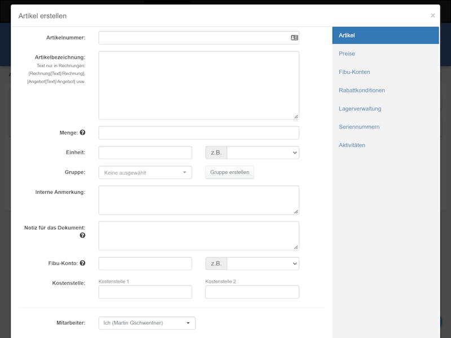Open the Mitarbeiter dropdown

(x=147, y=323)
